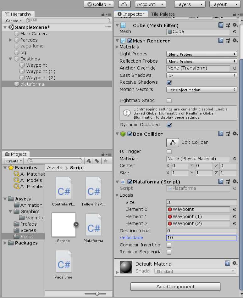
Task: Click Add Component button
Action: (175, 287)
